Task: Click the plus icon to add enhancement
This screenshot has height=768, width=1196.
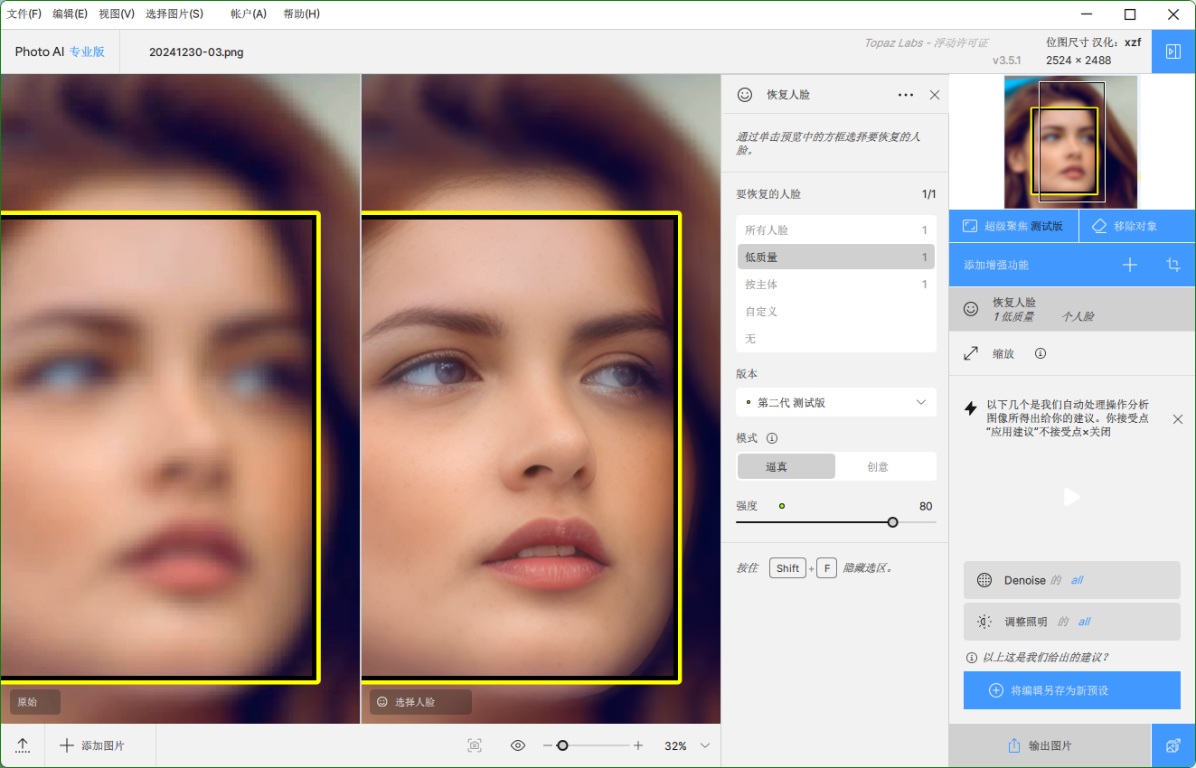Action: 1130,265
